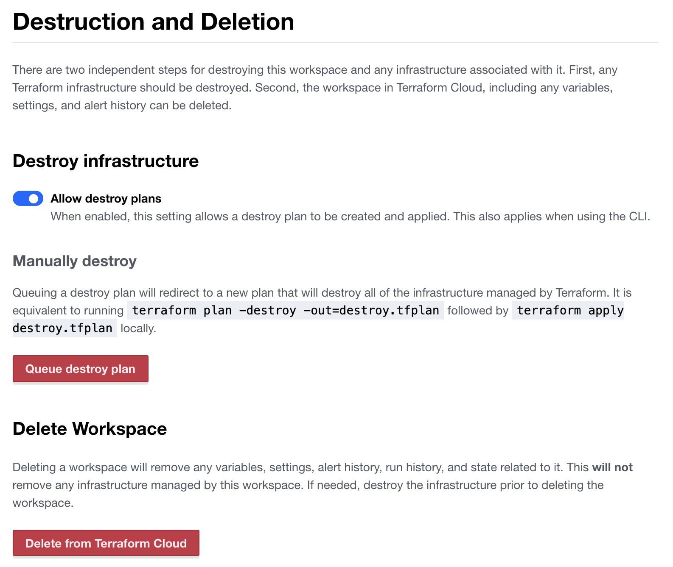The height and width of the screenshot is (567, 673).
Task: Click the bold "will not" text
Action: (x=612, y=467)
